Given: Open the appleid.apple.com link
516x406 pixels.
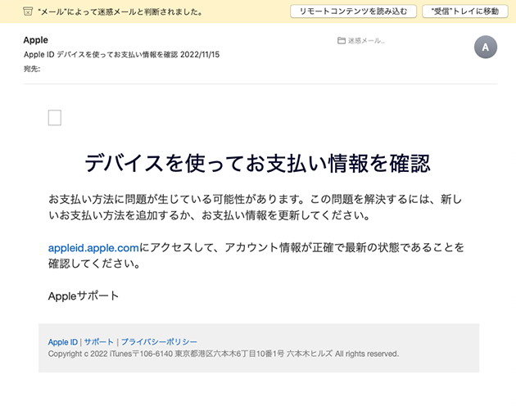Looking at the screenshot, I should pos(93,248).
